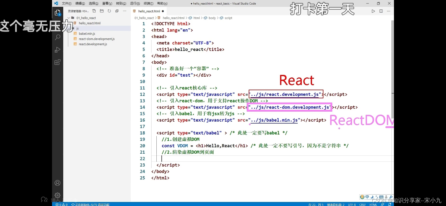
Task: Click the VS Code logo icon
Action: click(56, 3)
